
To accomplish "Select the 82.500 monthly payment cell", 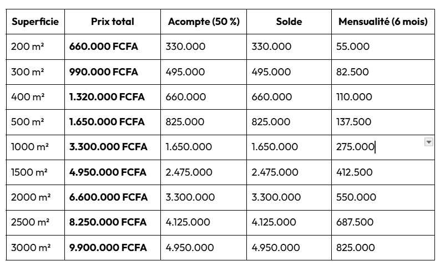I will coord(383,72).
